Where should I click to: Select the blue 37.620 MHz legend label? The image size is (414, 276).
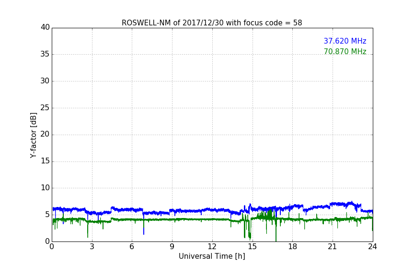[345, 41]
